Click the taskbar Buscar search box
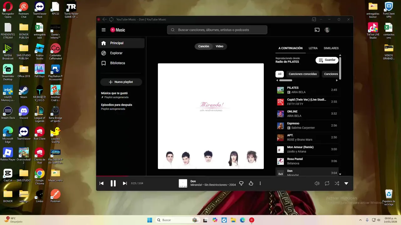Image resolution: width=401 pixels, height=225 pixels. [178, 220]
